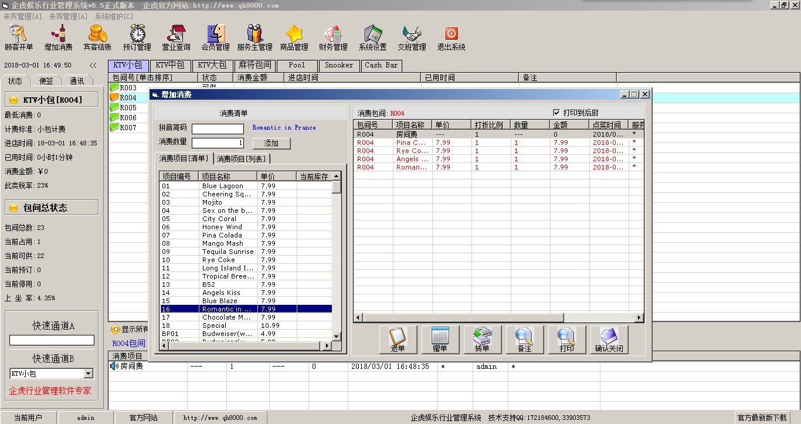This screenshot has height=424, width=801.
Task: Open the 快速通道B KTV小包 dropdown
Action: pyautogui.click(x=89, y=374)
